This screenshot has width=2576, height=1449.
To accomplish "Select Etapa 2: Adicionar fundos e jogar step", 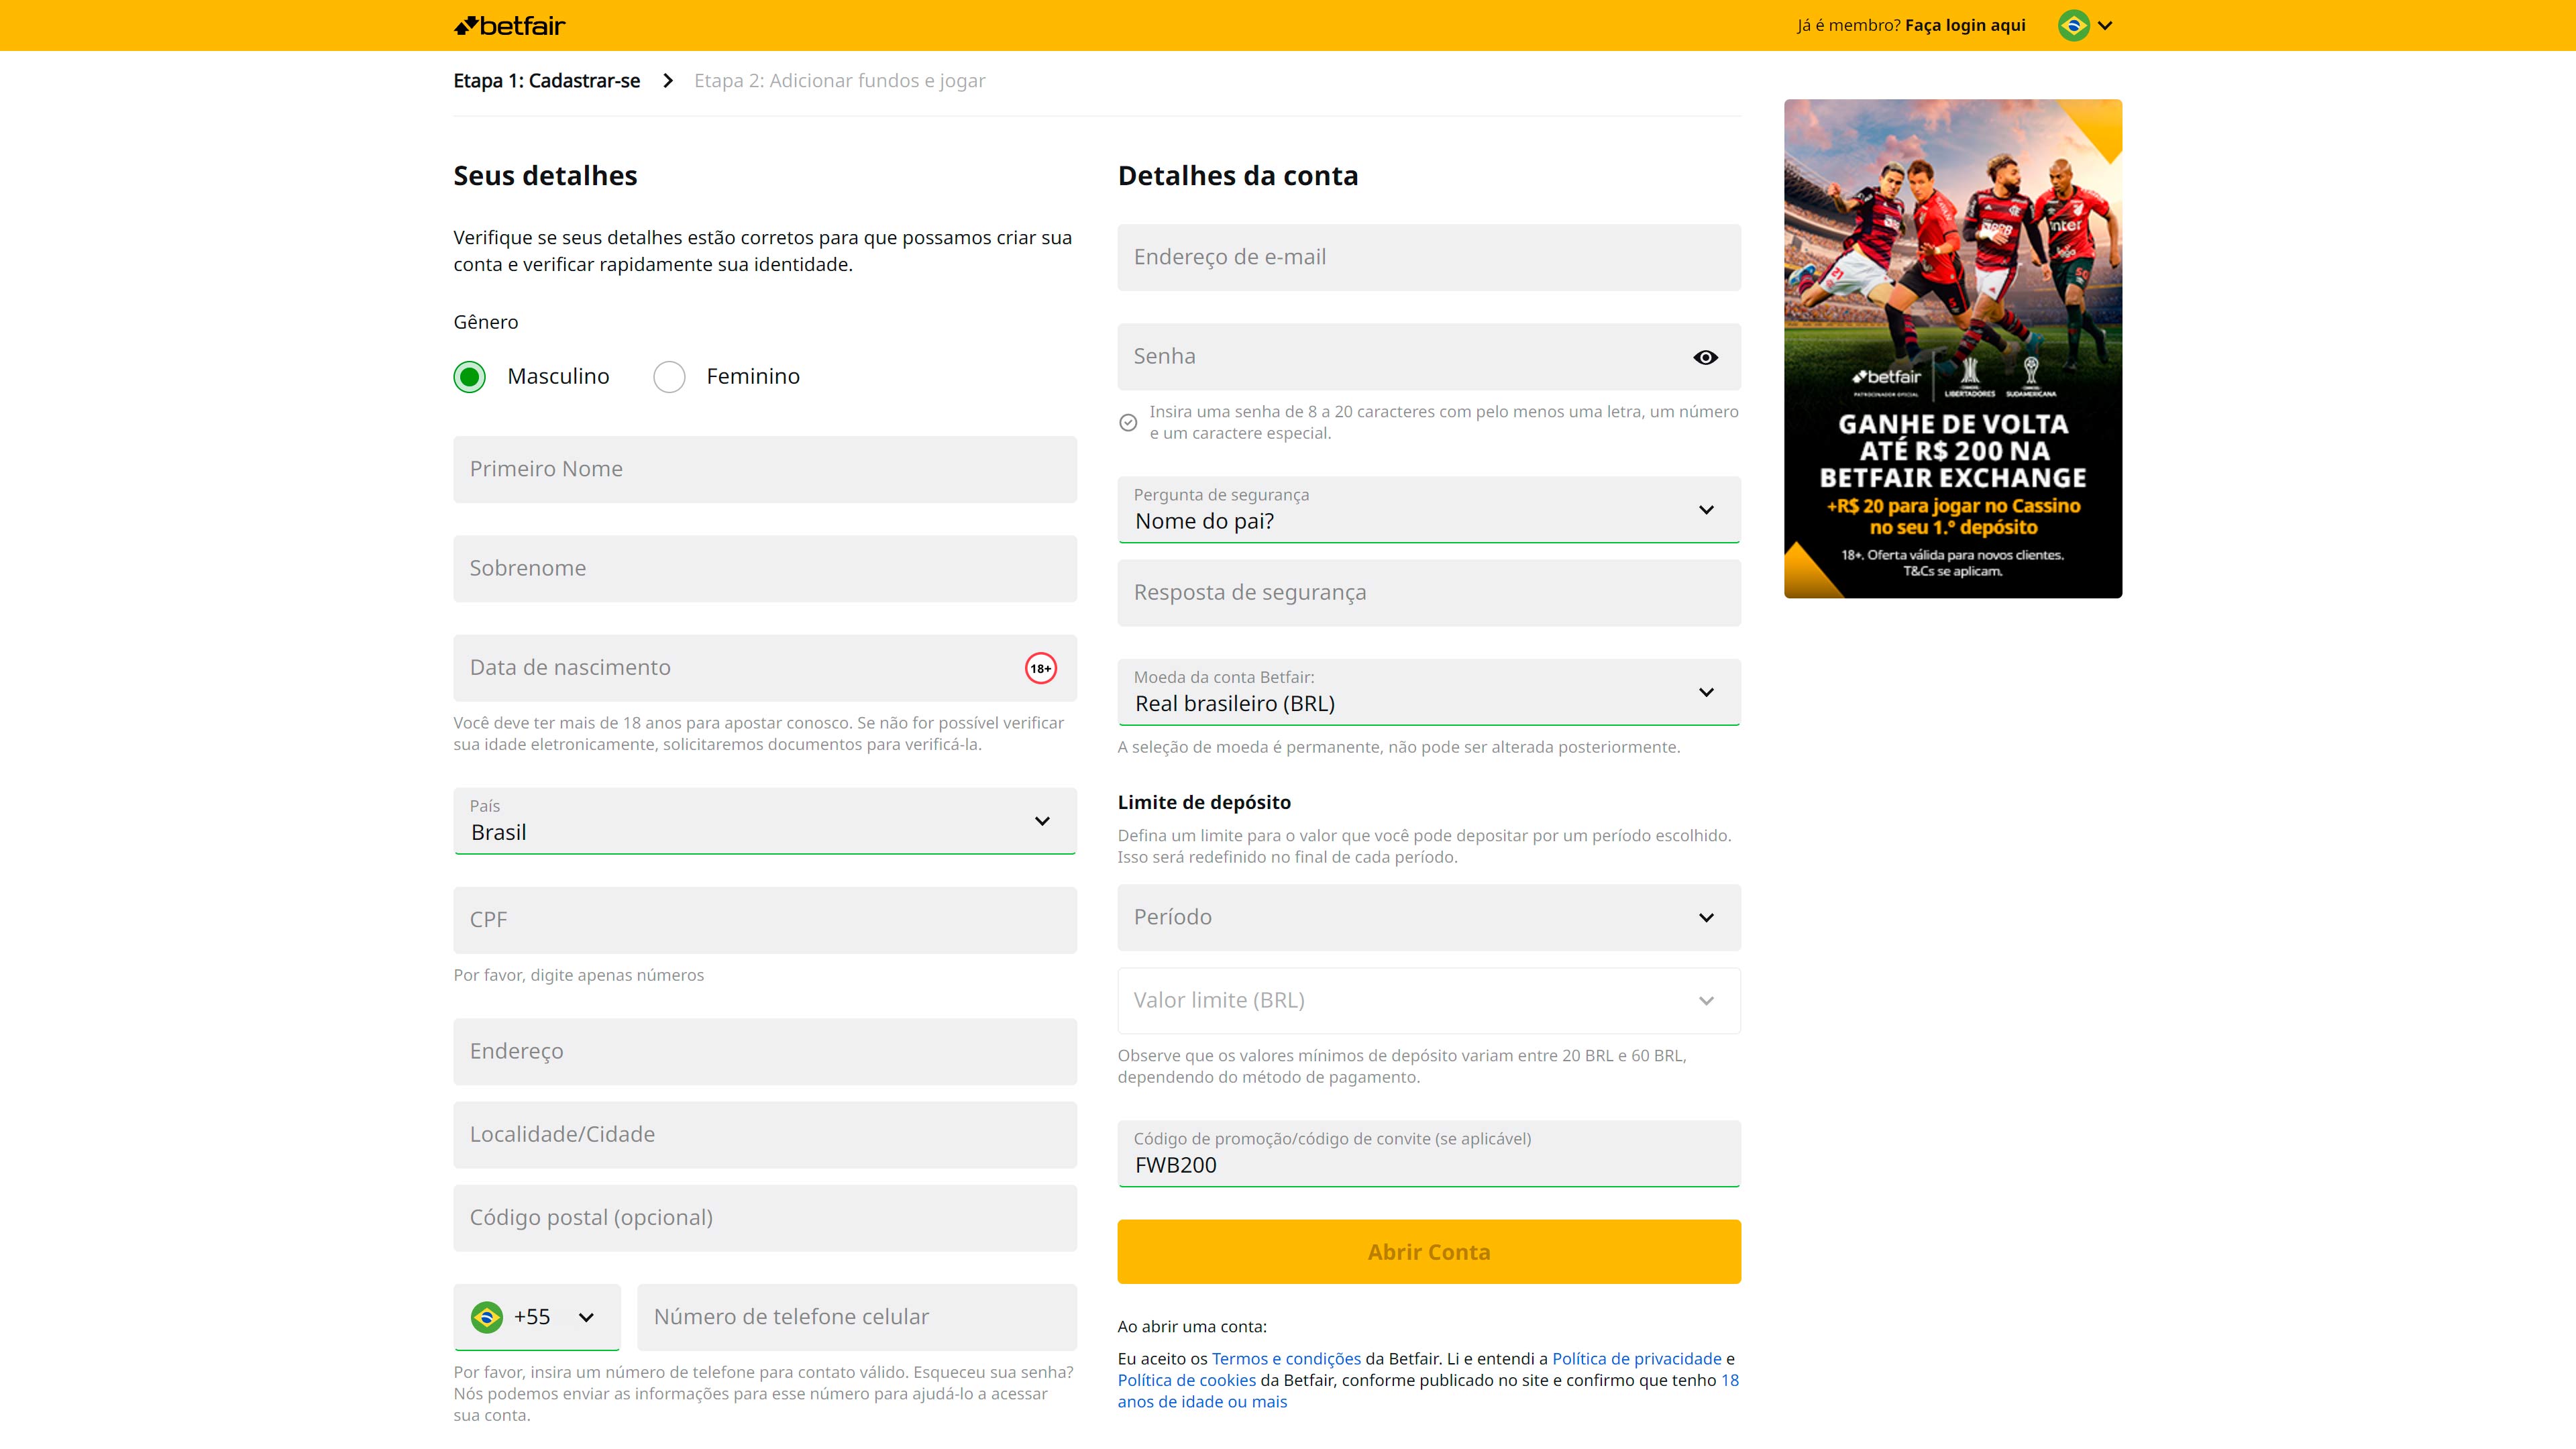I will pyautogui.click(x=840, y=81).
